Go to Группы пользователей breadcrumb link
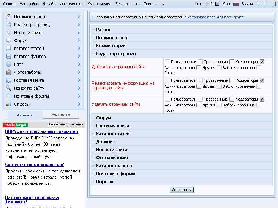Screen dimensions: 278x208 pos(163,17)
